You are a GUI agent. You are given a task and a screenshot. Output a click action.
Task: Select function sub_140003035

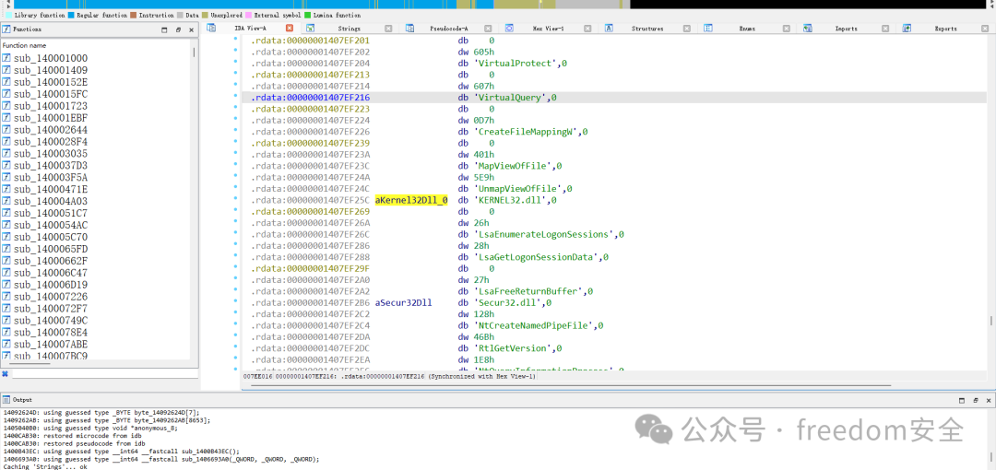[x=51, y=154]
